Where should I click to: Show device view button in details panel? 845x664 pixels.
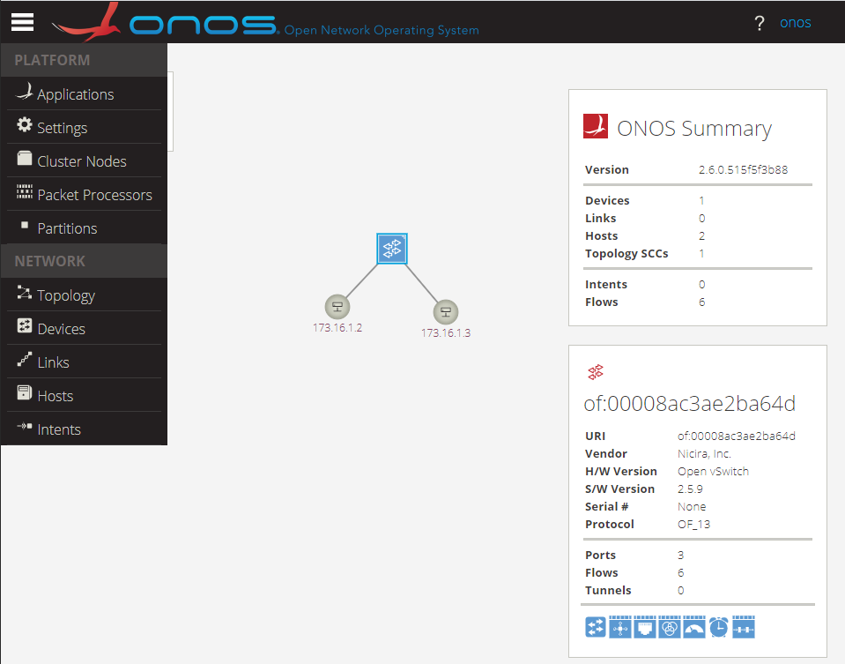[596, 627]
